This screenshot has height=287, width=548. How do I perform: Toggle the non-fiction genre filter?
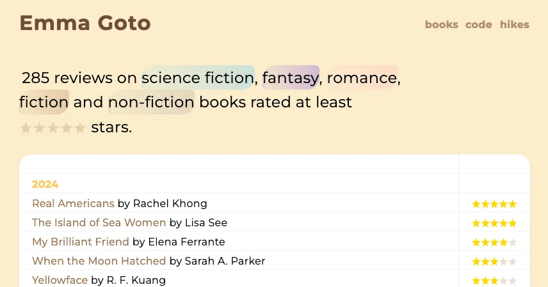pyautogui.click(x=151, y=102)
